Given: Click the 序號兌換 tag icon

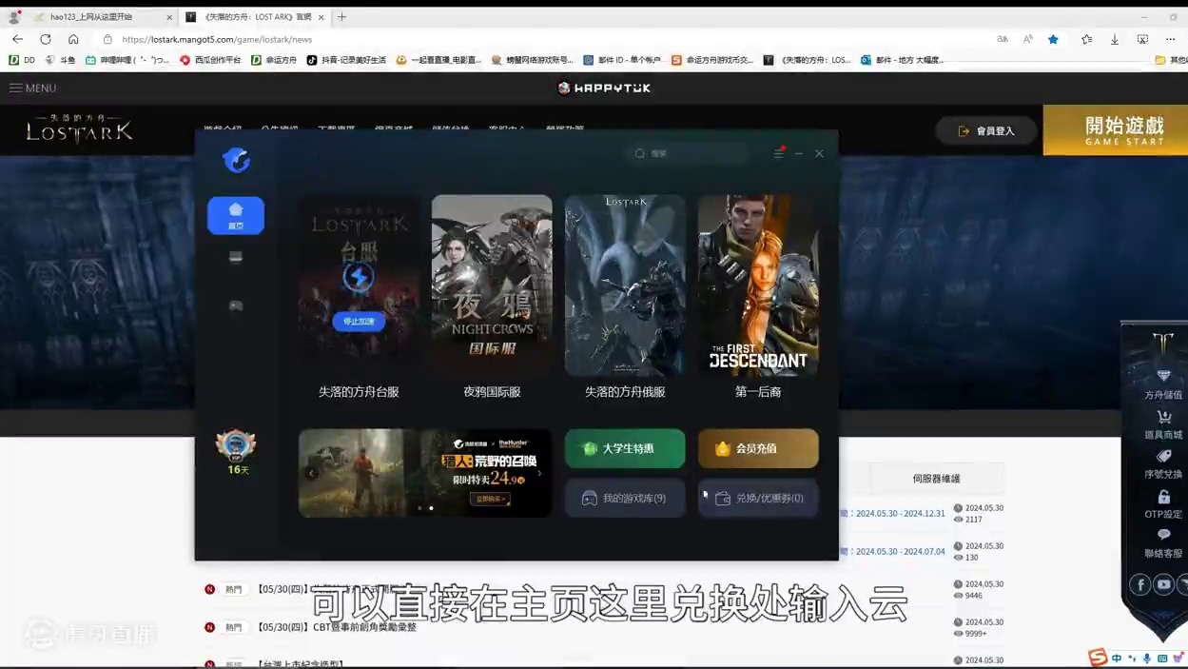Looking at the screenshot, I should coord(1163,458).
